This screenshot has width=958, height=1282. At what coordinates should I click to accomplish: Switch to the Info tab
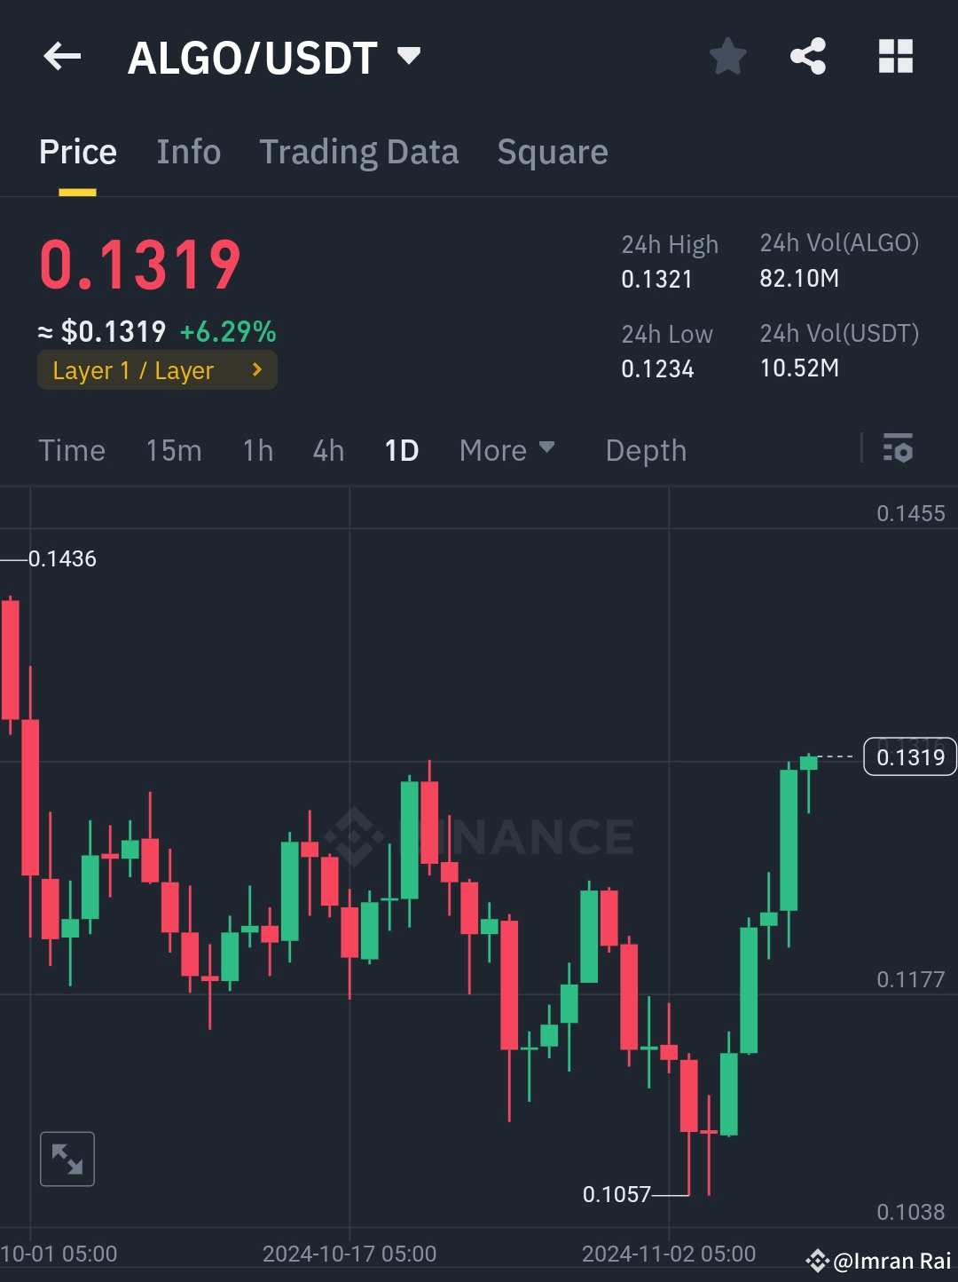tap(188, 152)
